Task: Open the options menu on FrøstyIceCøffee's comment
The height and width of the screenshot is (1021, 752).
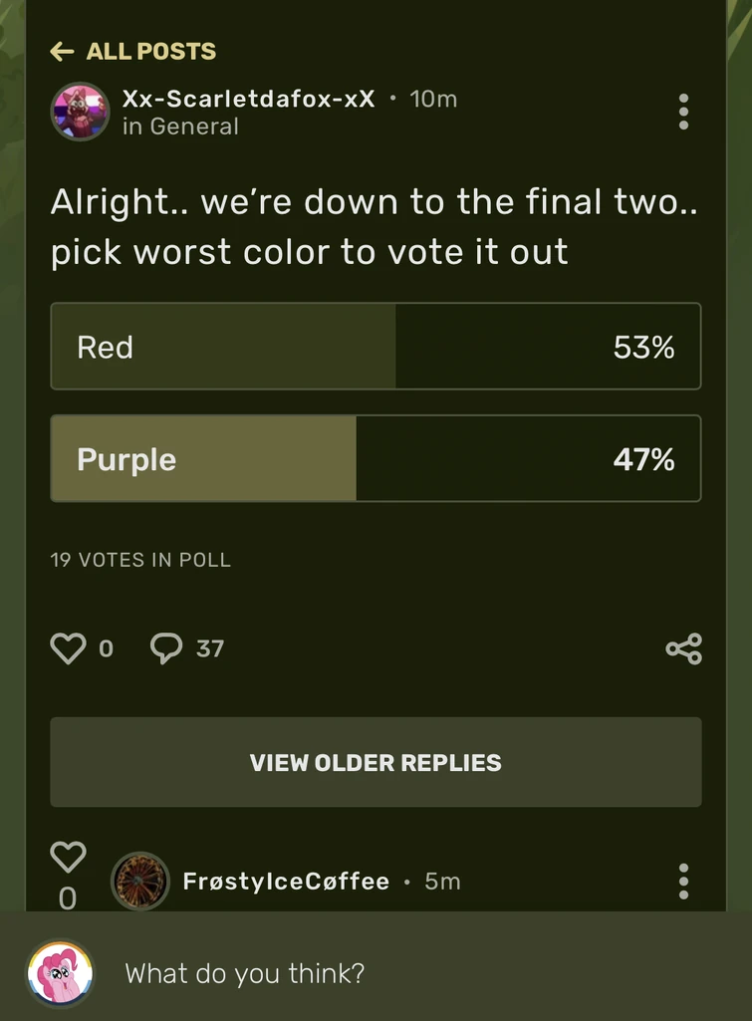Action: tap(684, 881)
